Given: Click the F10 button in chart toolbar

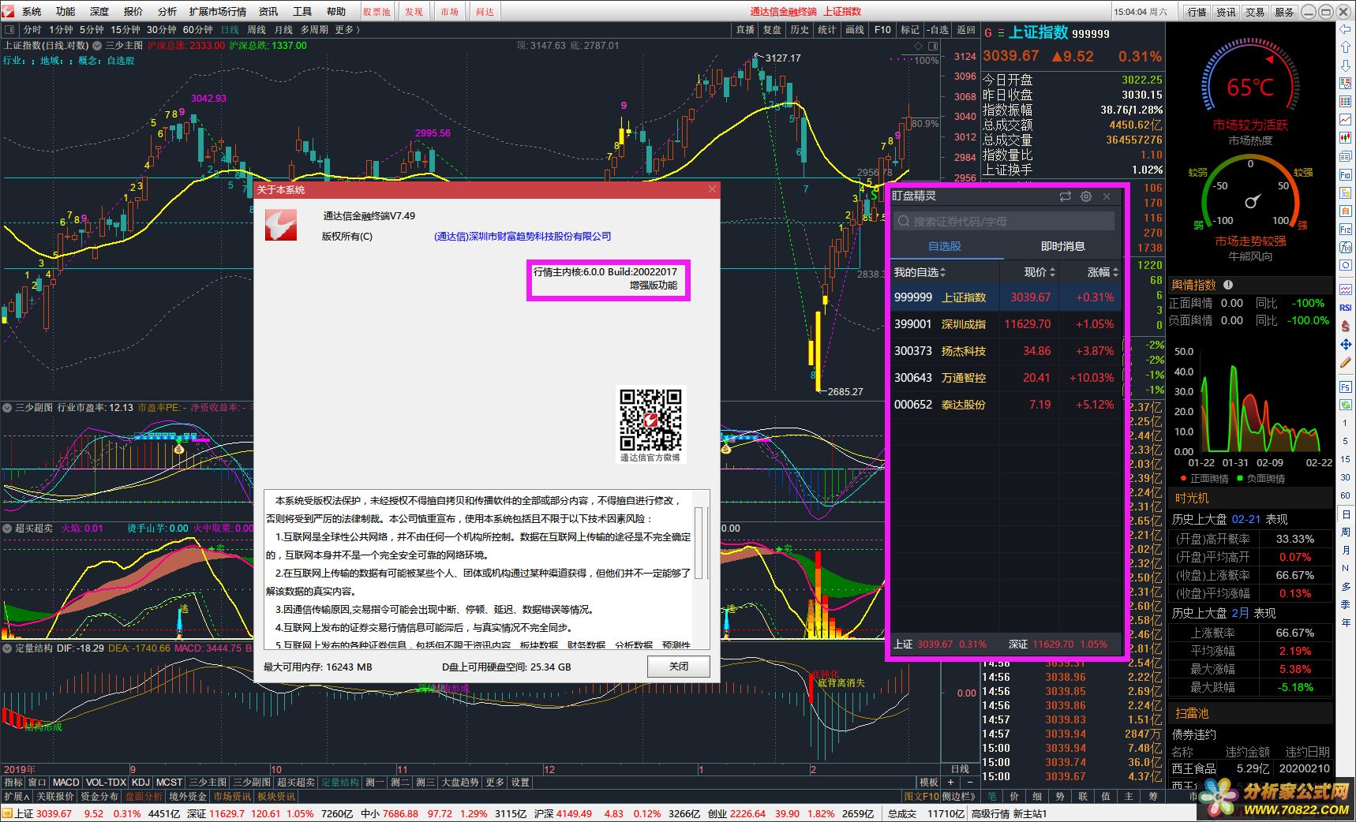Looking at the screenshot, I should (882, 30).
